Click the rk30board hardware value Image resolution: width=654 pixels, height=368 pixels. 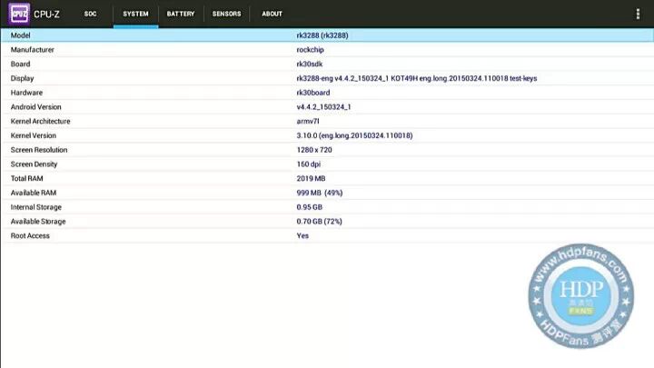tap(313, 93)
